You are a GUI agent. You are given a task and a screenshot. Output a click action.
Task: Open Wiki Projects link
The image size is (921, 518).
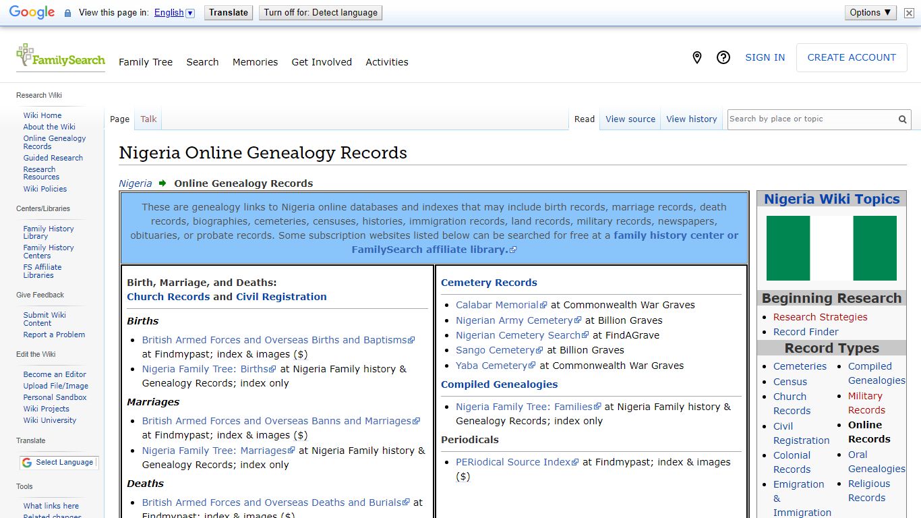point(47,409)
